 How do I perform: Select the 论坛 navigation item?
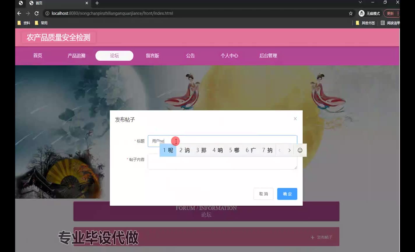point(115,56)
